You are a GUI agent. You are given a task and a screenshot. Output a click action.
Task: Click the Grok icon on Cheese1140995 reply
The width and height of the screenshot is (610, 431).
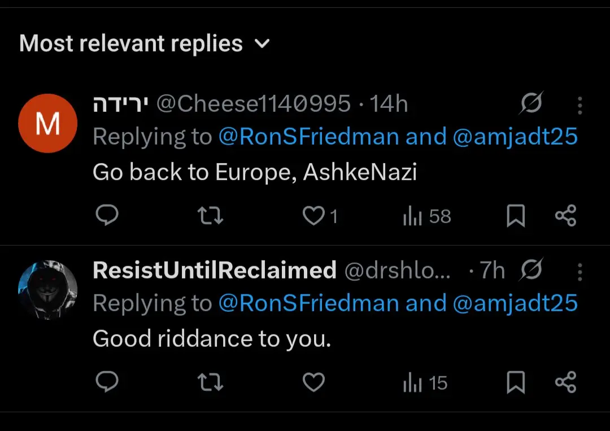coord(531,103)
